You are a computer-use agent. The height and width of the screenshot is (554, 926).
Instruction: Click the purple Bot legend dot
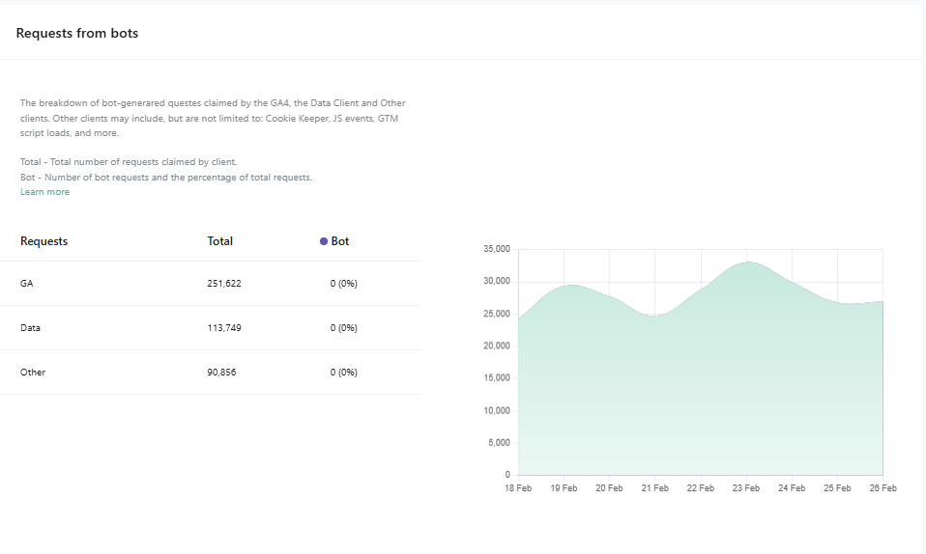(x=324, y=241)
